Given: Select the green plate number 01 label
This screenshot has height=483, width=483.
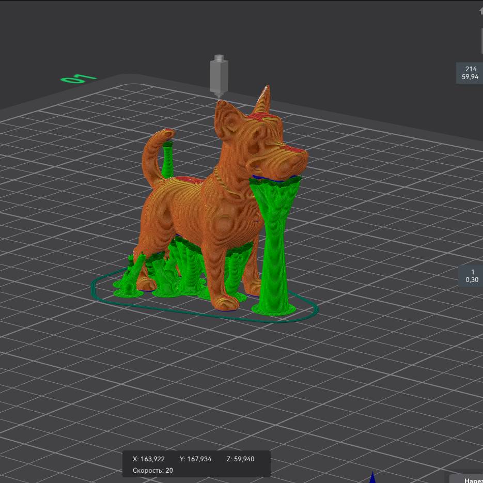Looking at the screenshot, I should 79,79.
